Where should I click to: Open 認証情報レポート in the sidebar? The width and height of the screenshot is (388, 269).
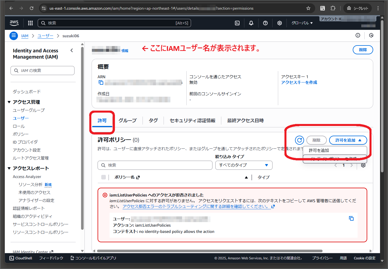[29, 208]
